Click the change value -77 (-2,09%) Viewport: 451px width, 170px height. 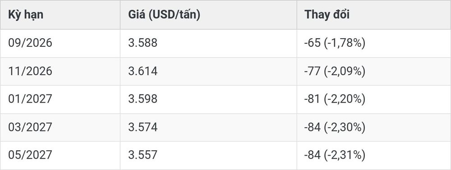pyautogui.click(x=335, y=72)
